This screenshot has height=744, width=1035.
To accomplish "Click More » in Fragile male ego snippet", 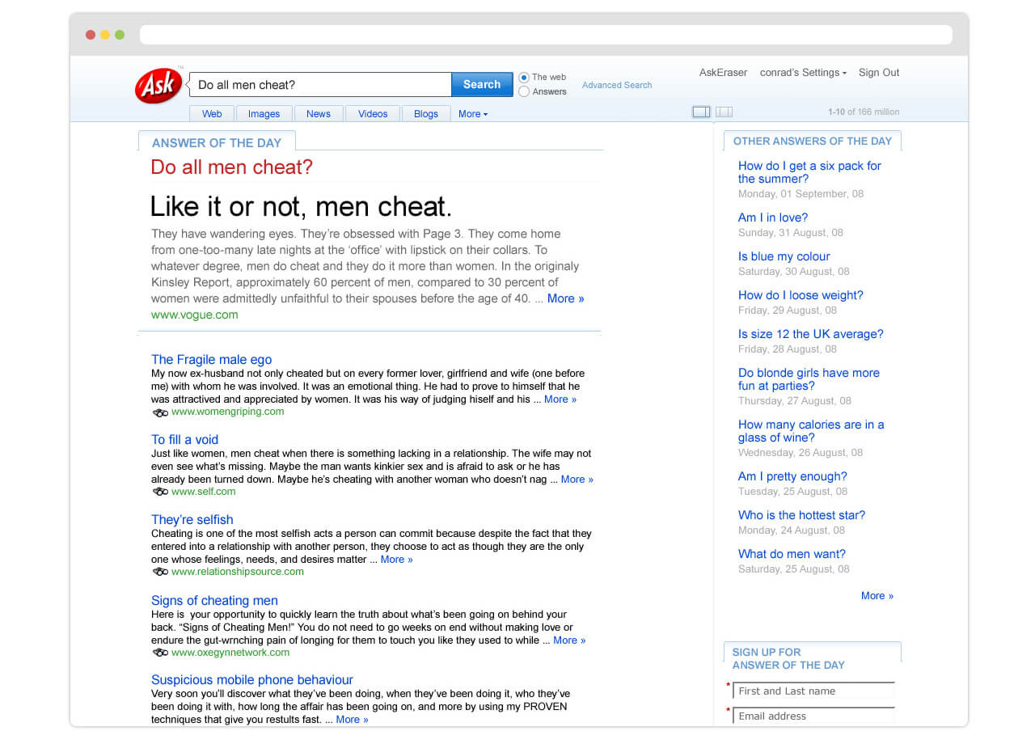I will (560, 399).
